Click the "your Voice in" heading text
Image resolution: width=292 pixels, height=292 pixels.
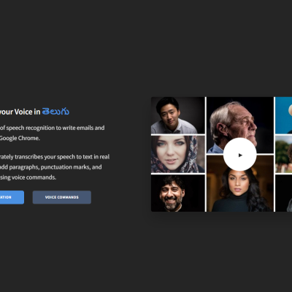[20, 112]
